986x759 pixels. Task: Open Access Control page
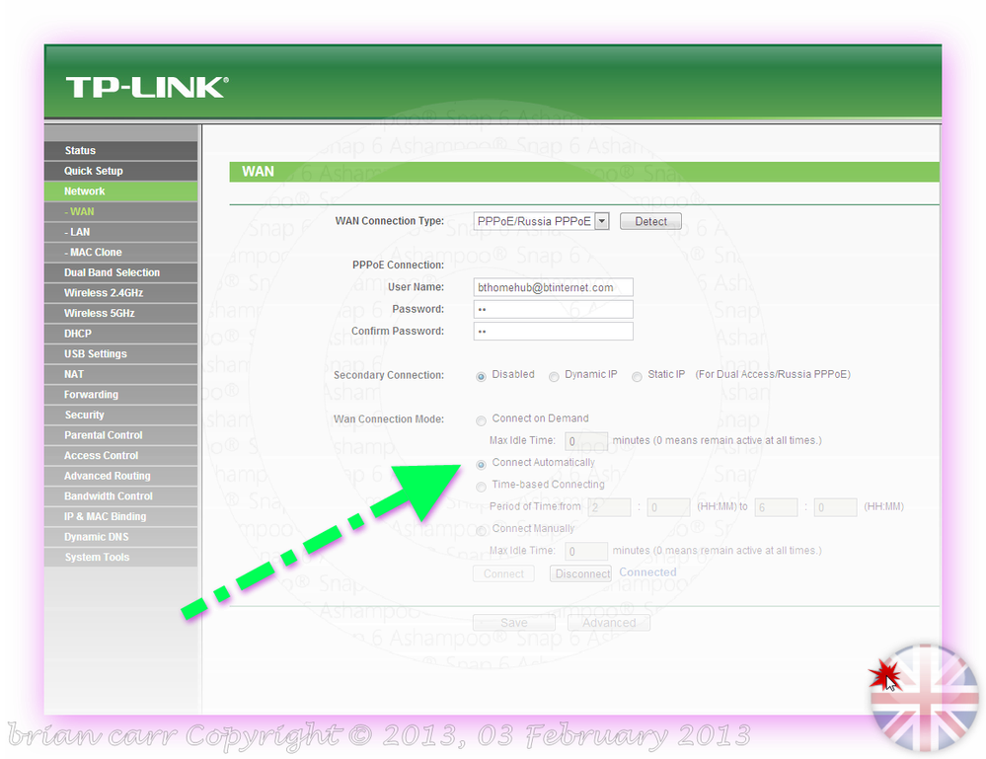120,455
